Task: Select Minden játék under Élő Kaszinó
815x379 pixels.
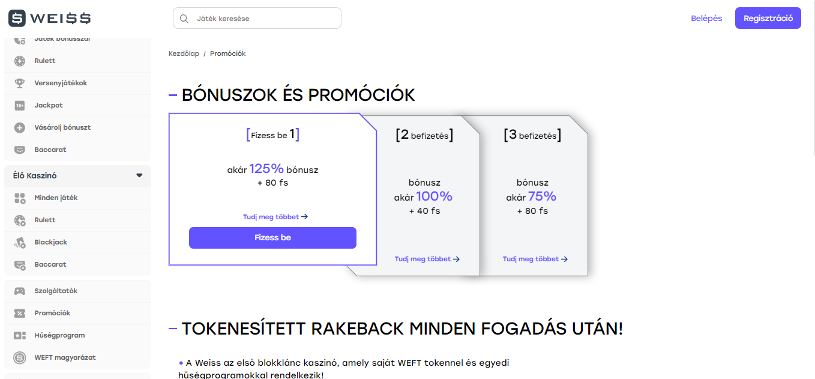Action: point(77,198)
